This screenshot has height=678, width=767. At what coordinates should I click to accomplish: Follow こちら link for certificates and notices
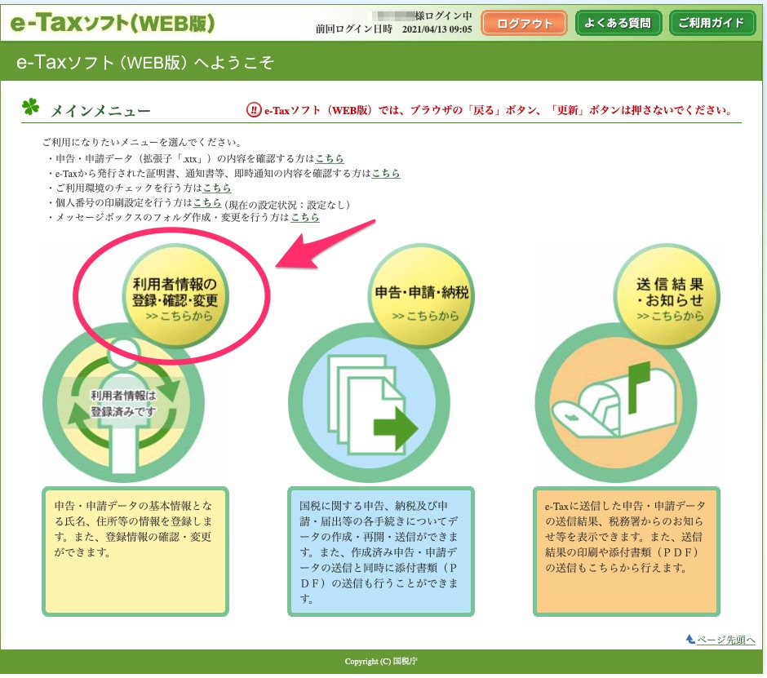[x=385, y=173]
